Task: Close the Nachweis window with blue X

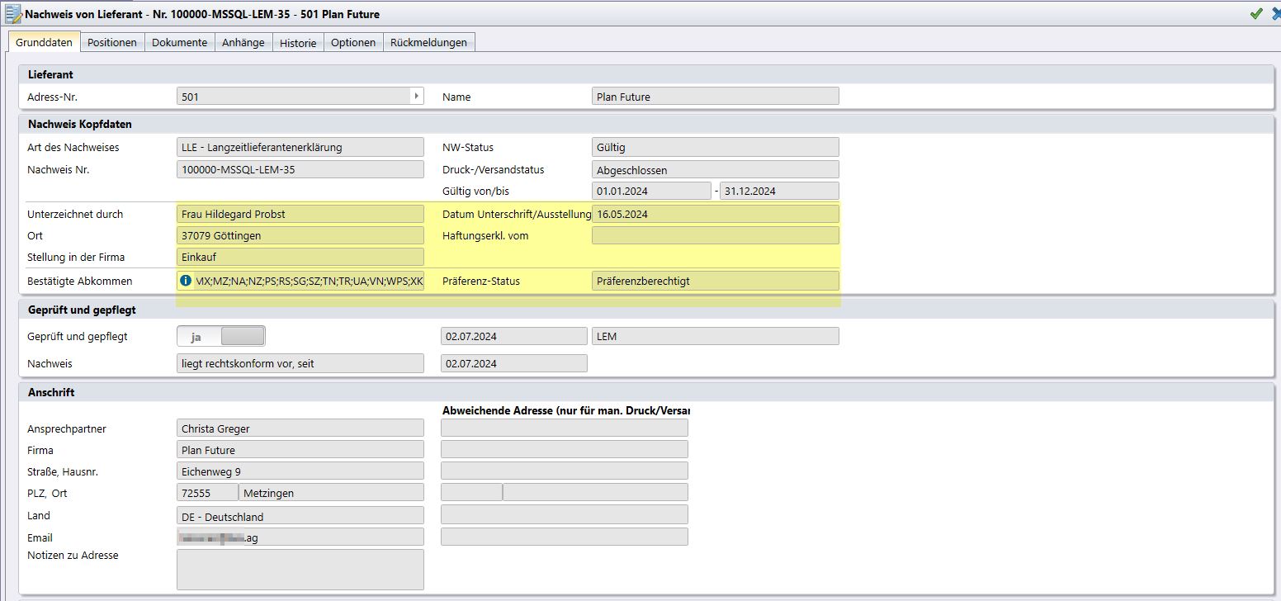Action: point(1276,14)
